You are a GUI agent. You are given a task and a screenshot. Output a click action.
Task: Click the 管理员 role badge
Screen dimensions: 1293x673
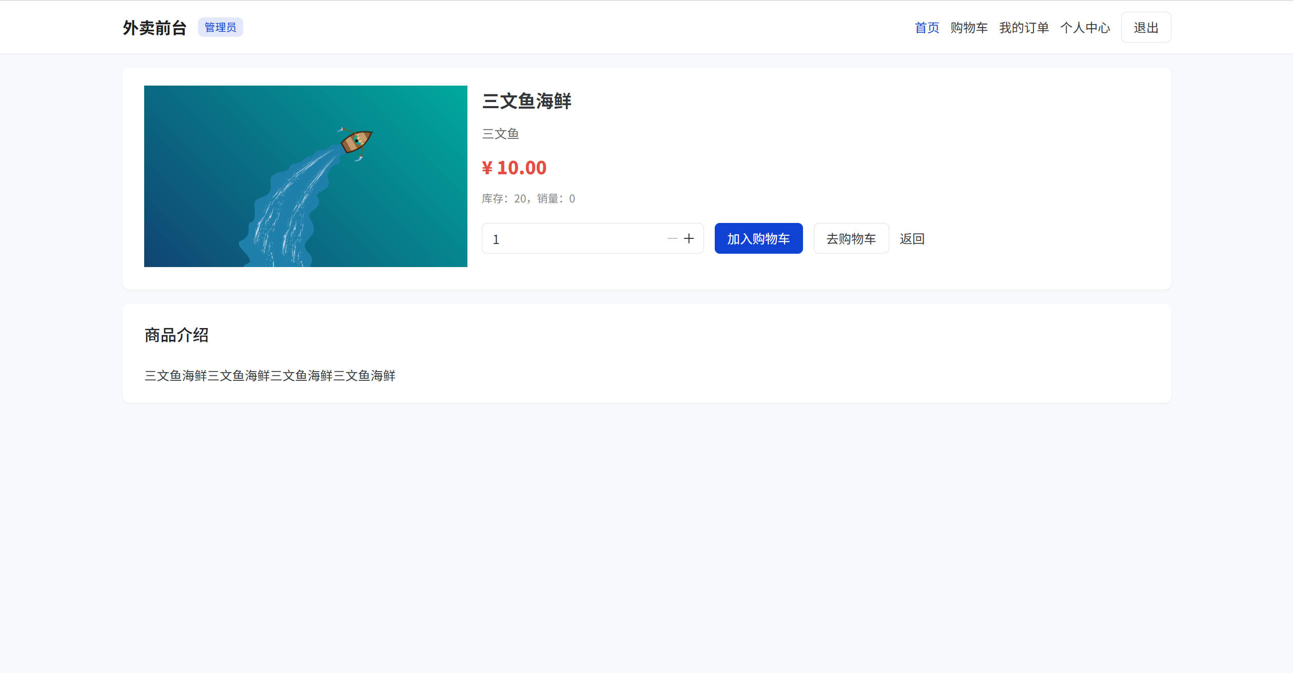tap(220, 28)
